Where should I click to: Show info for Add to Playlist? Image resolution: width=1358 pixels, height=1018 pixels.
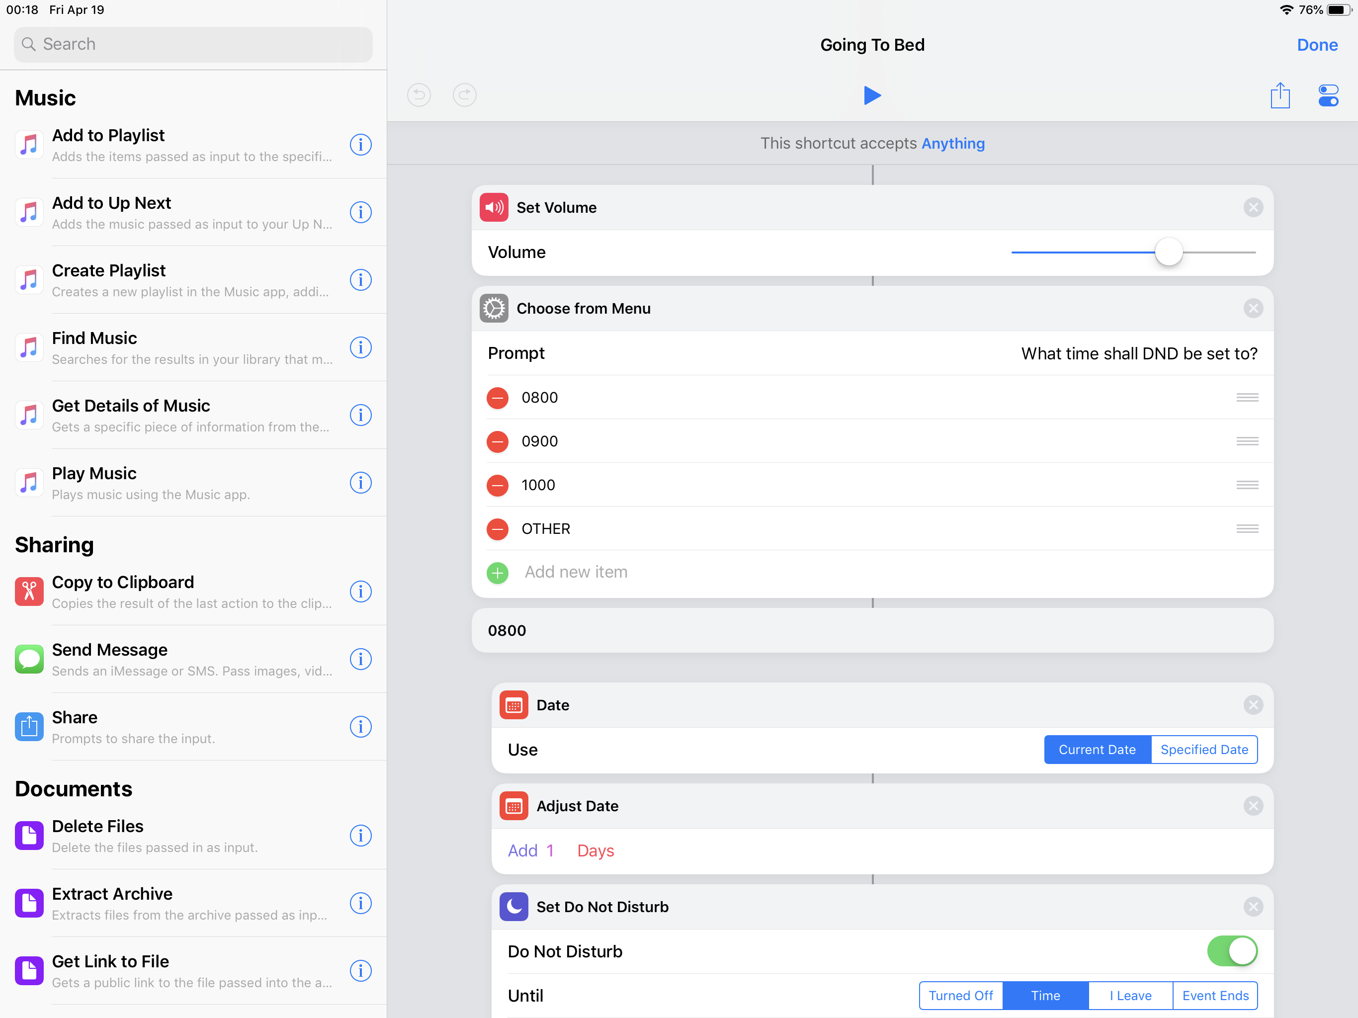coord(360,145)
